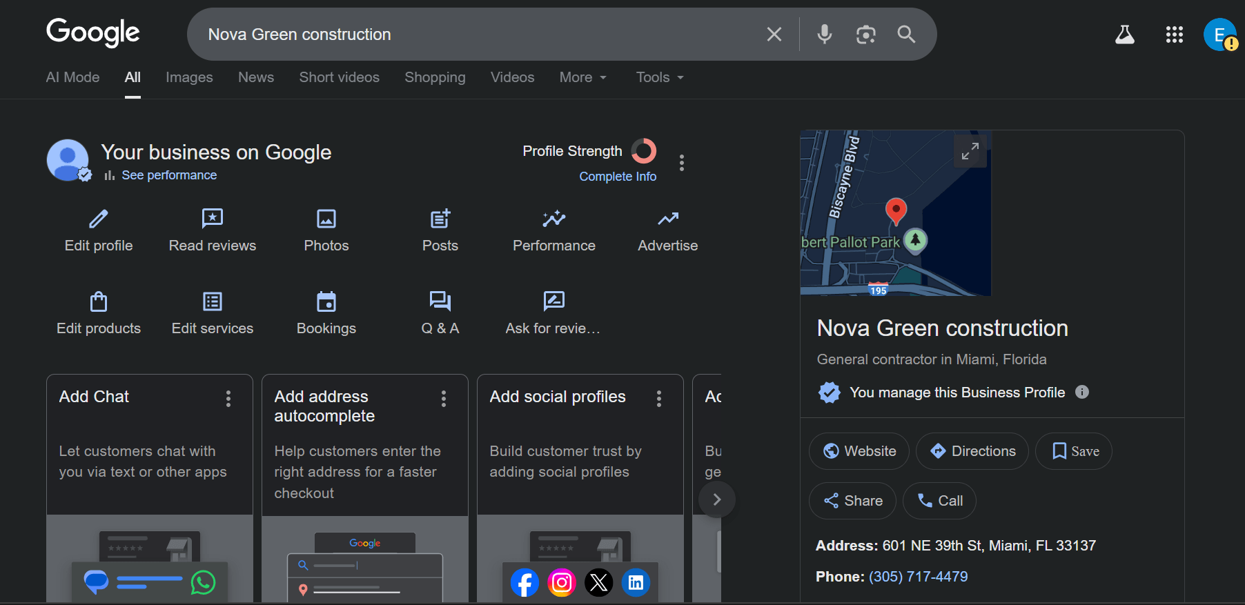Submit search with the magnifier icon
Screen dimensions: 1245x605
[906, 34]
